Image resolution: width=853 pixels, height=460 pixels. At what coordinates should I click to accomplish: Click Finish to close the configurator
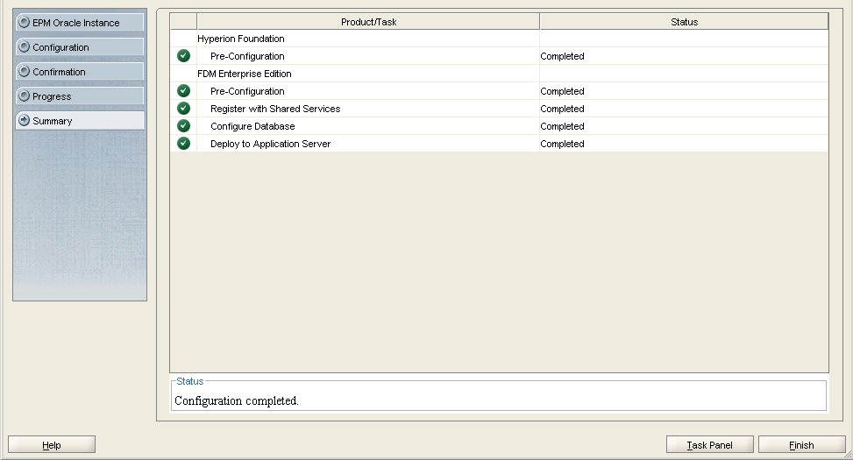click(801, 445)
